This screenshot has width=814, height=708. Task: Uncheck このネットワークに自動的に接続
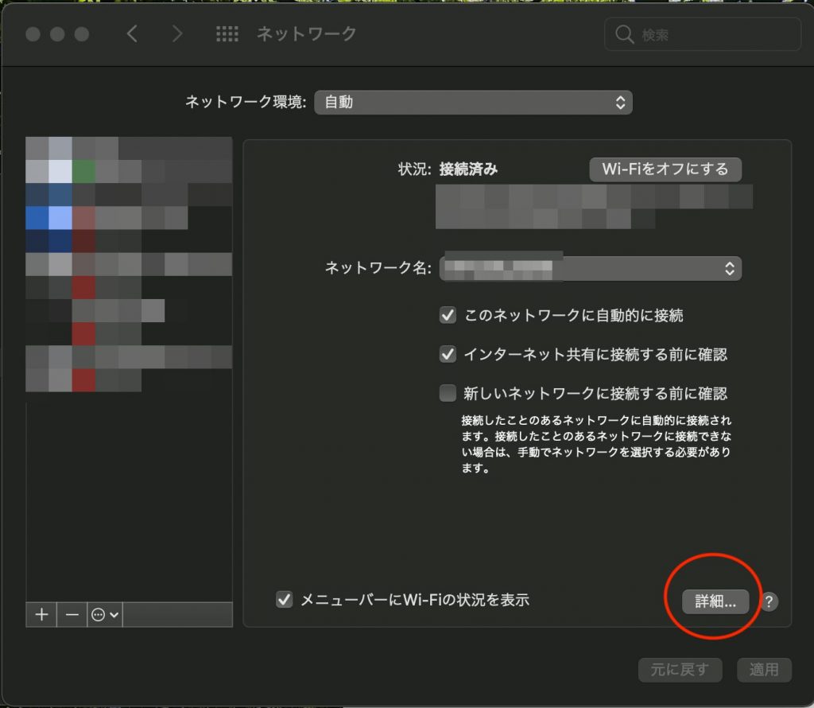click(x=448, y=315)
